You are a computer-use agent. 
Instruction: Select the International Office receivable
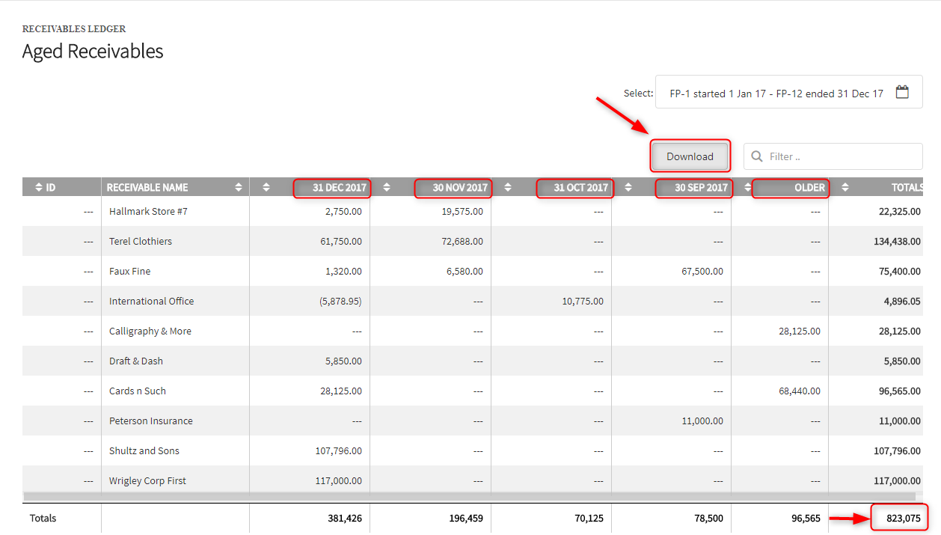point(151,301)
